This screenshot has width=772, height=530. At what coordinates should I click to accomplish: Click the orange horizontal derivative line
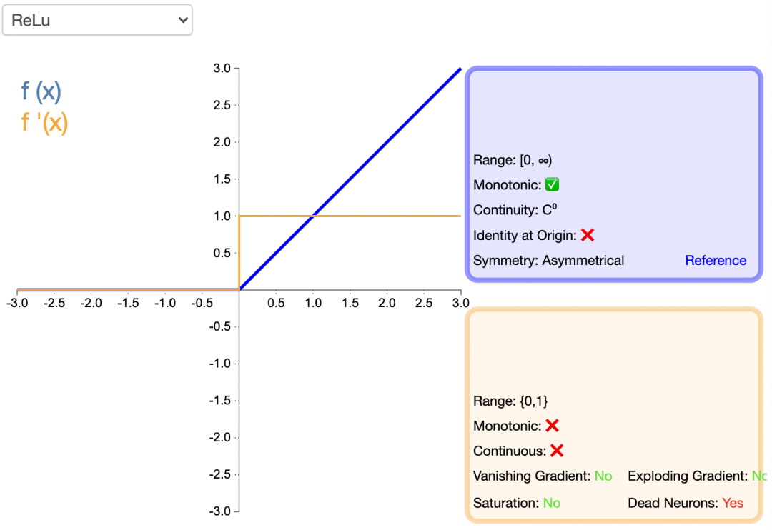pyautogui.click(x=386, y=216)
